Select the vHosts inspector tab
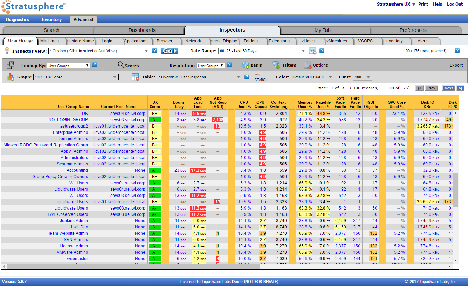468x287 pixels. (x=308, y=41)
